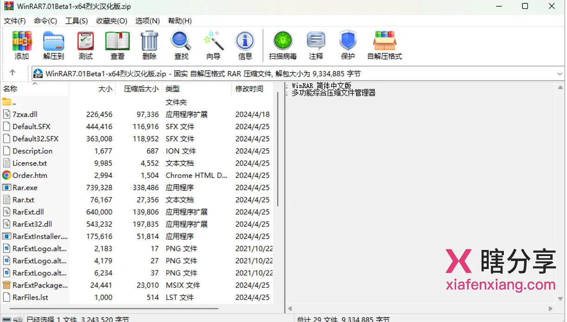The width and height of the screenshot is (567, 322).
Task: Click the License.txt document icon
Action: (x=7, y=163)
